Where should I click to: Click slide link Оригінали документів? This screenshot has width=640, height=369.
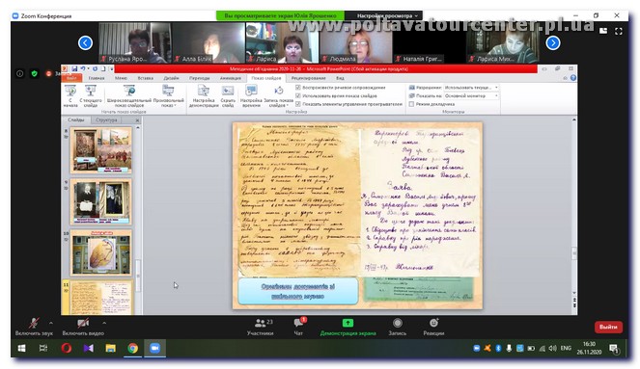[298, 291]
